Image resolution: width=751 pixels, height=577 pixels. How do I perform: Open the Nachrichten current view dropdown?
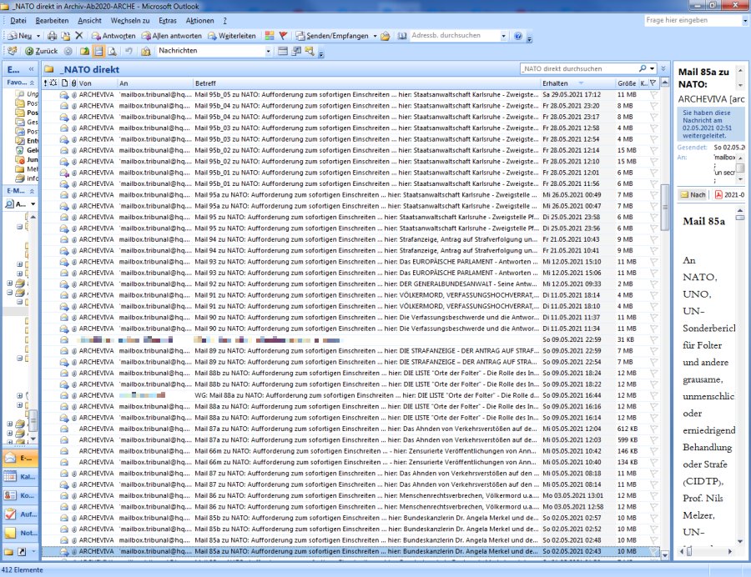click(268, 51)
